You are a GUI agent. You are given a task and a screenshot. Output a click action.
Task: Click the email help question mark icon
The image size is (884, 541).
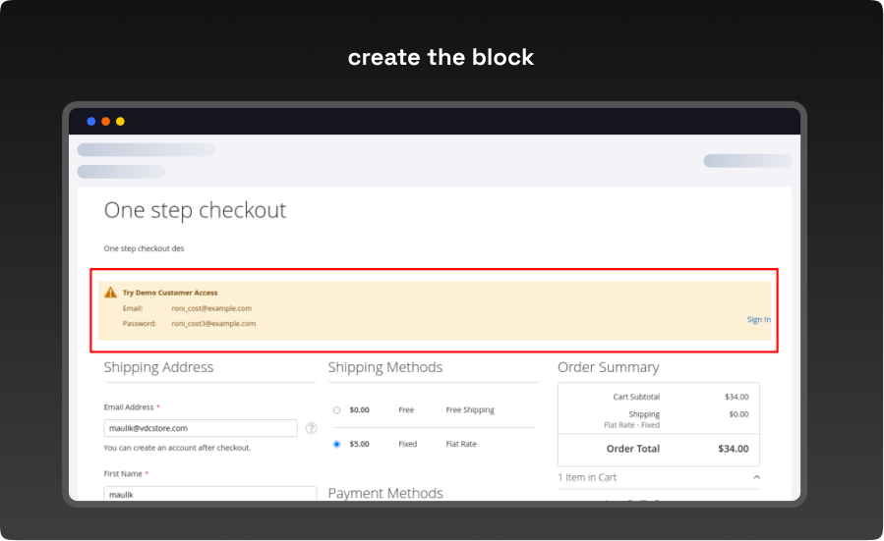point(311,428)
